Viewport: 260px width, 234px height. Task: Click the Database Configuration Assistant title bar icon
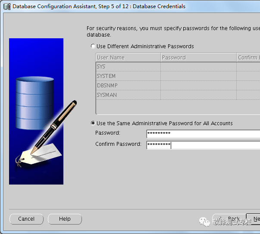pyautogui.click(x=7, y=6)
